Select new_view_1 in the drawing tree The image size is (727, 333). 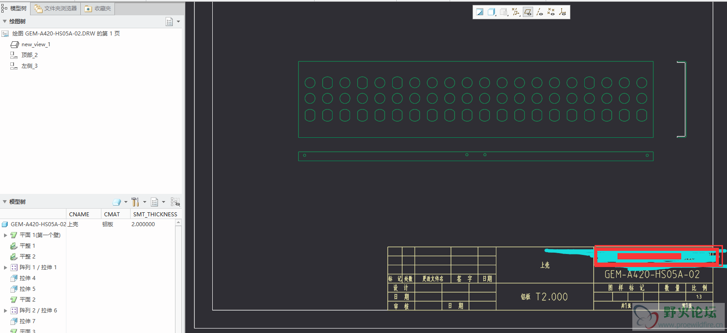pyautogui.click(x=31, y=44)
